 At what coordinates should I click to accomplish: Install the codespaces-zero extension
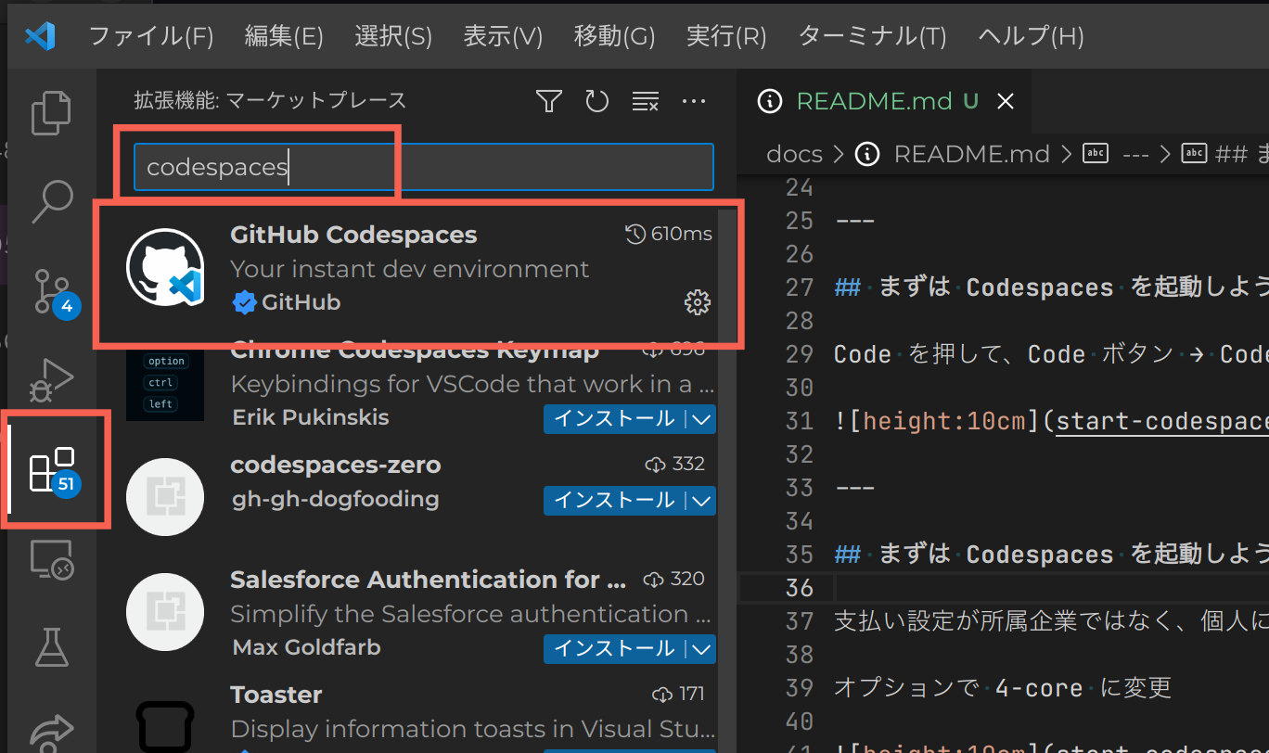(x=615, y=500)
